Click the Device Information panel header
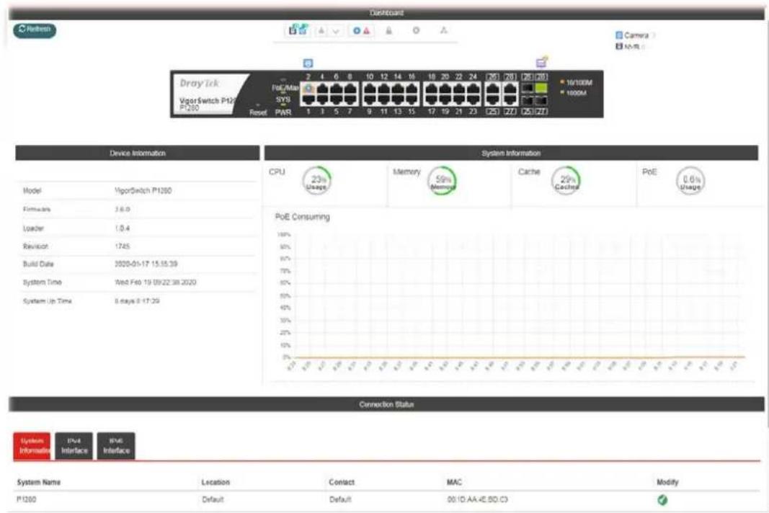 coord(138,153)
